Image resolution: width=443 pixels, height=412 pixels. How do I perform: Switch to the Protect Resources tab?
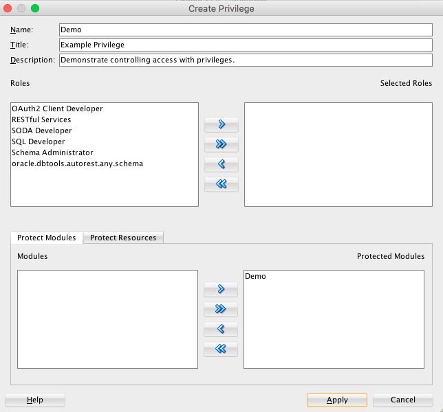point(123,238)
